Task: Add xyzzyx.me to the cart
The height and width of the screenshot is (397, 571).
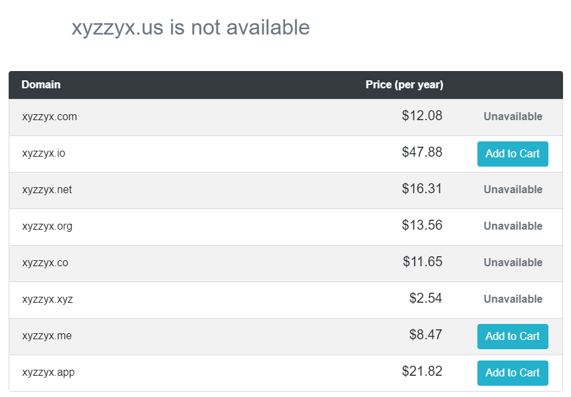Action: 513,337
